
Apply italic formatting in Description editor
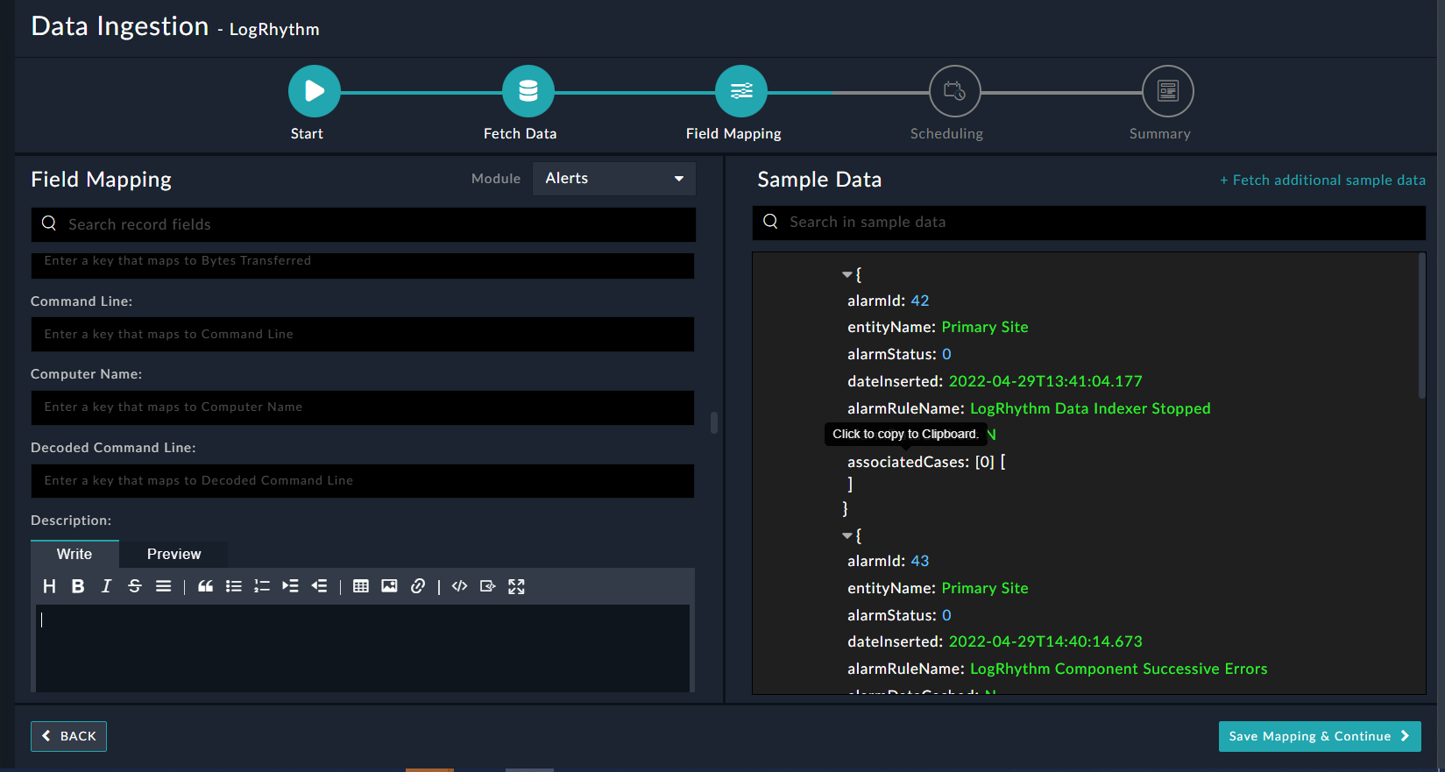tap(106, 586)
